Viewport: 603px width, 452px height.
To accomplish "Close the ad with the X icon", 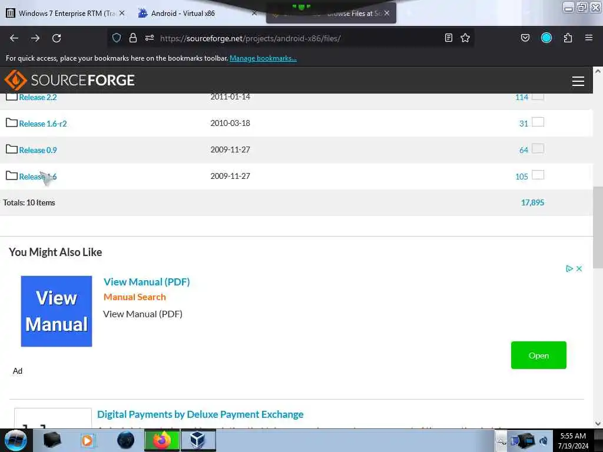I will pyautogui.click(x=579, y=268).
